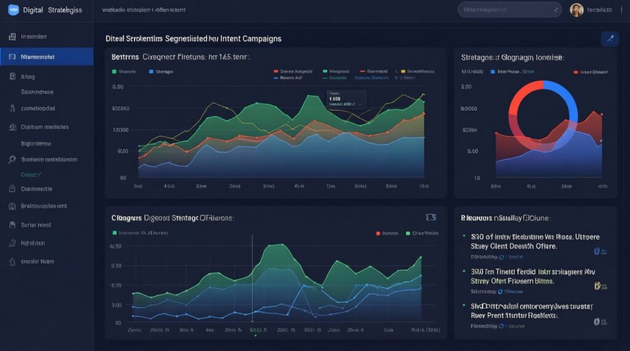The width and height of the screenshot is (630, 351).
Task: Select the highlighted blue sidebar menu item
Action: point(47,57)
